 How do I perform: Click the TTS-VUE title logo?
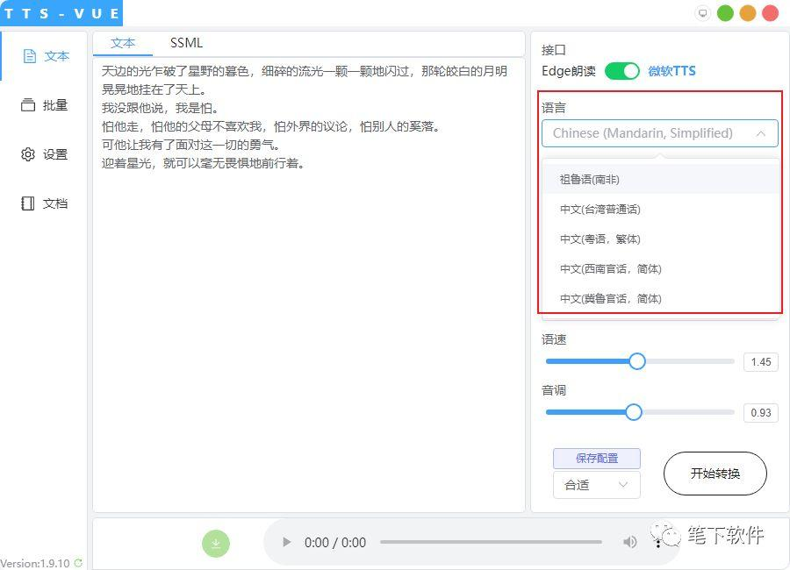tap(61, 13)
